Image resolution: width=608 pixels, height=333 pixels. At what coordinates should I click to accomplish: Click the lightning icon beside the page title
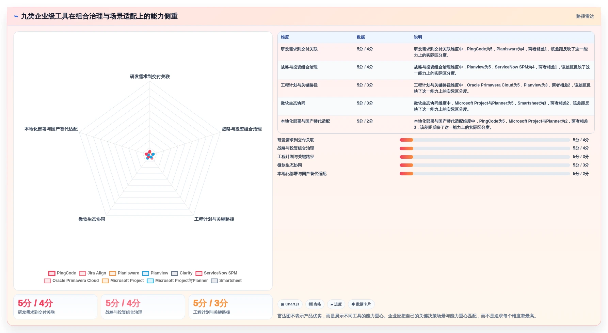point(16,16)
